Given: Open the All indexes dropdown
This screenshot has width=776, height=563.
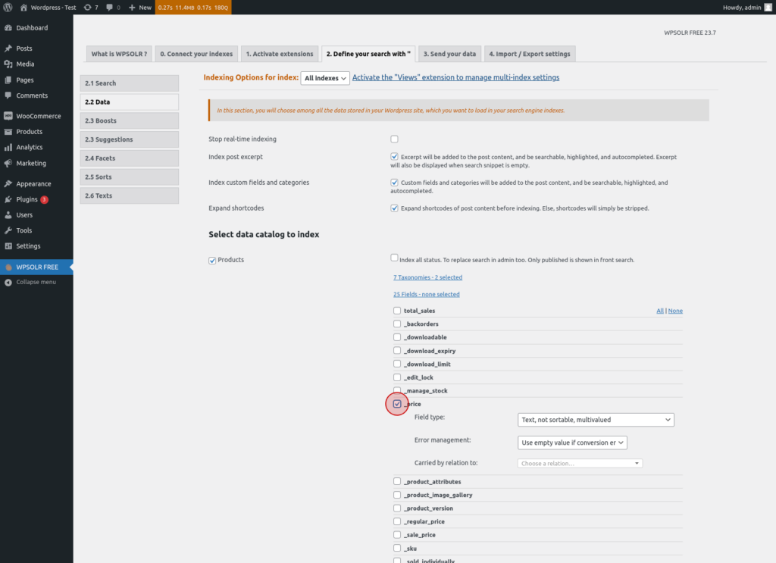Looking at the screenshot, I should pos(325,78).
